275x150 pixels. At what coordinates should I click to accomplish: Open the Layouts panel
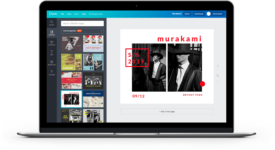(51, 32)
